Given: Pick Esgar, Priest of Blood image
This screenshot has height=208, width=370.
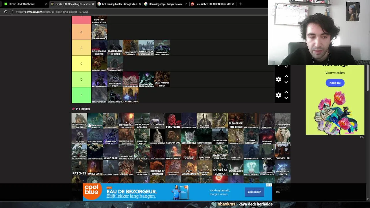Looking at the screenshot, I should 142,121.
